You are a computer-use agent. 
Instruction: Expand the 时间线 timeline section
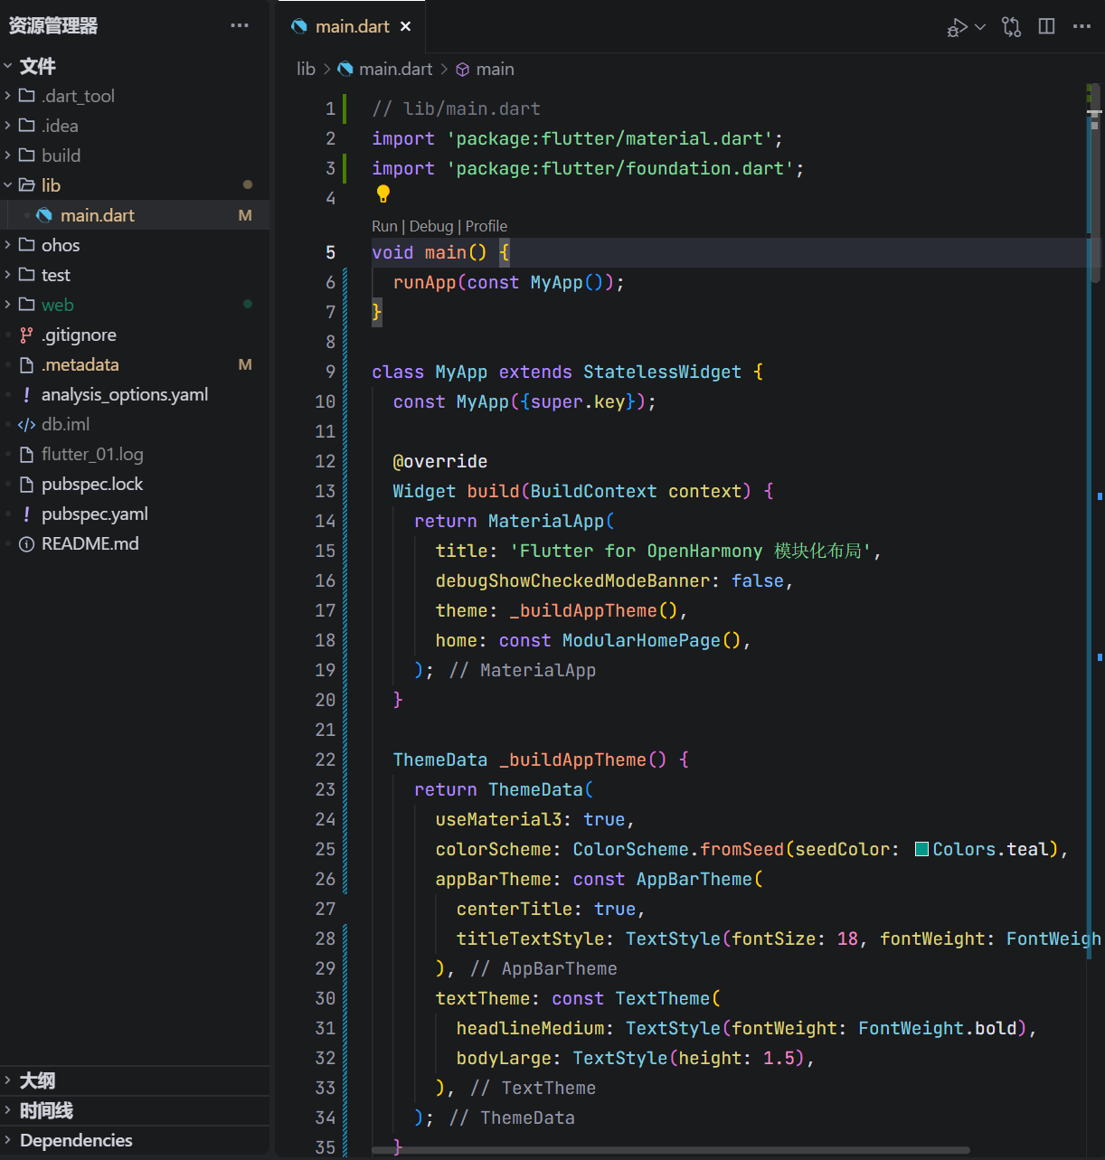(x=135, y=1110)
